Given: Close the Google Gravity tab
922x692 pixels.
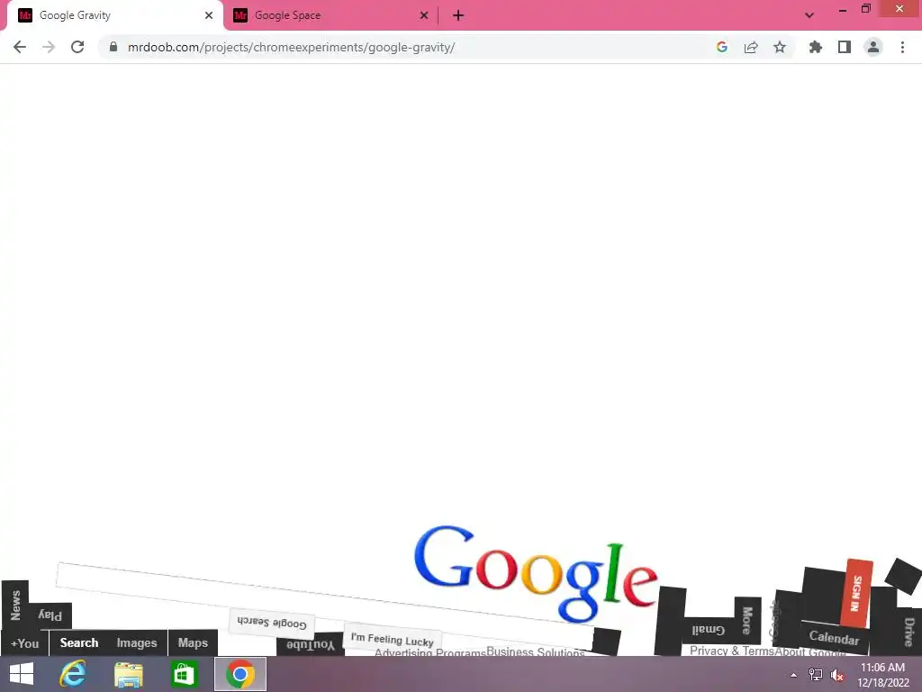Looking at the screenshot, I should (209, 15).
